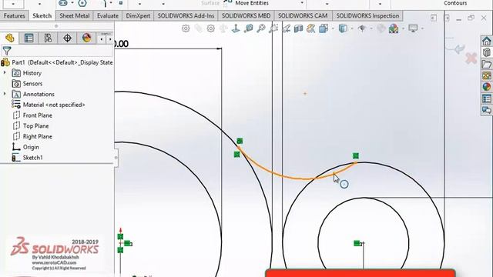Open the Hide/Show Items dropdown arrow
Image resolution: width=493 pixels, height=277 pixels.
[371, 29]
